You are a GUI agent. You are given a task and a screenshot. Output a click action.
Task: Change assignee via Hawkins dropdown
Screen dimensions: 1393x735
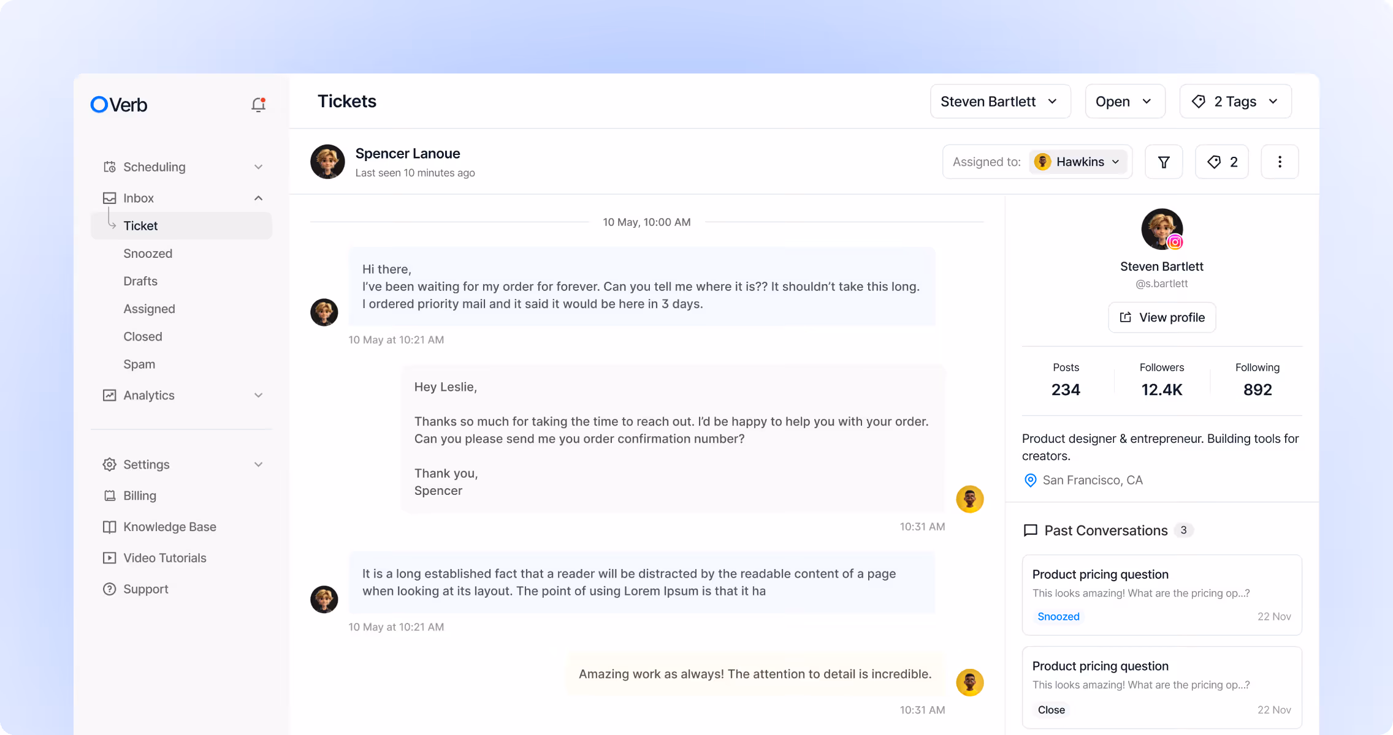(x=1079, y=162)
